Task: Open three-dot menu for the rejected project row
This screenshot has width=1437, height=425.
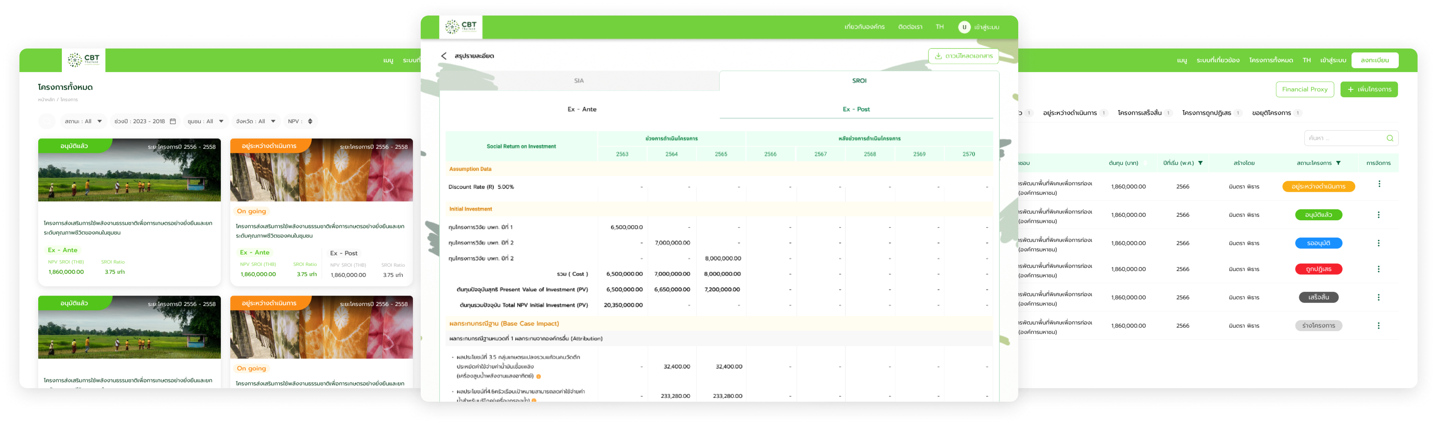Action: (x=1378, y=269)
